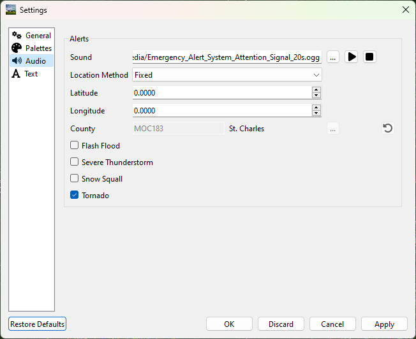Apply the current settings

384,324
